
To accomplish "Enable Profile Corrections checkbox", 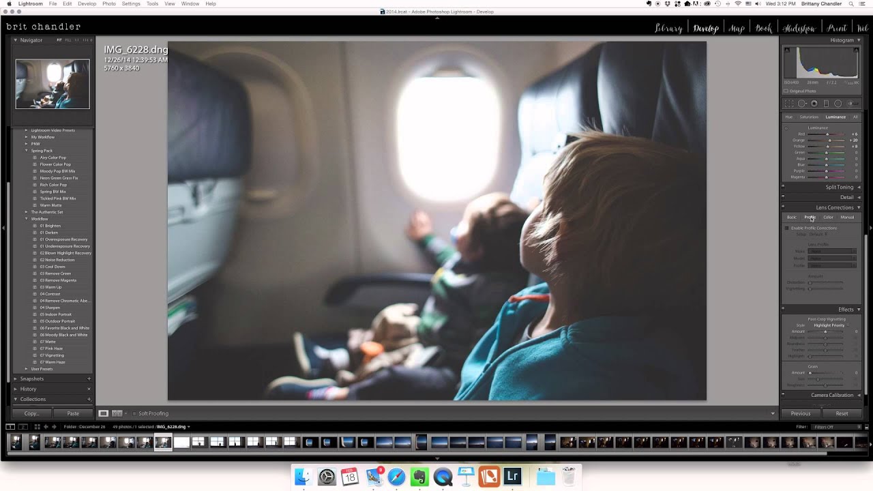I will click(x=786, y=228).
